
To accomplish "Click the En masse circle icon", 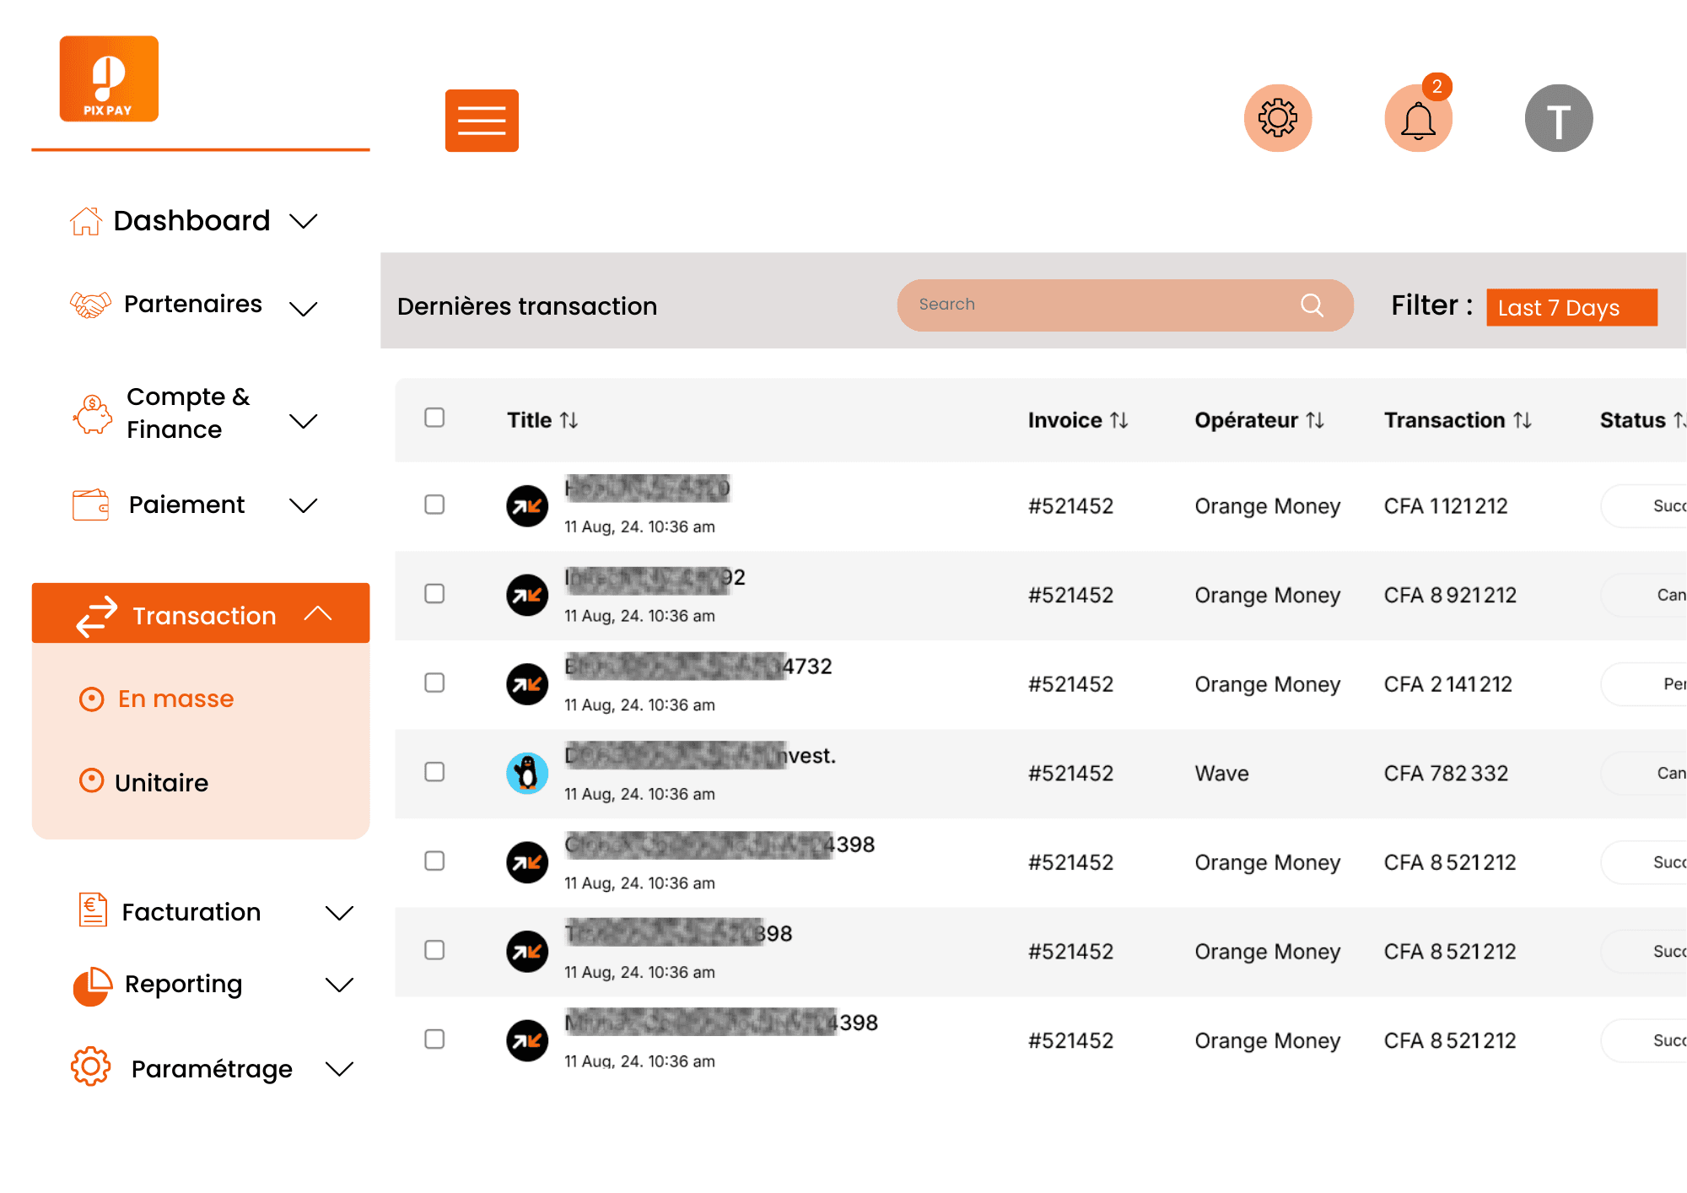I will 91,699.
